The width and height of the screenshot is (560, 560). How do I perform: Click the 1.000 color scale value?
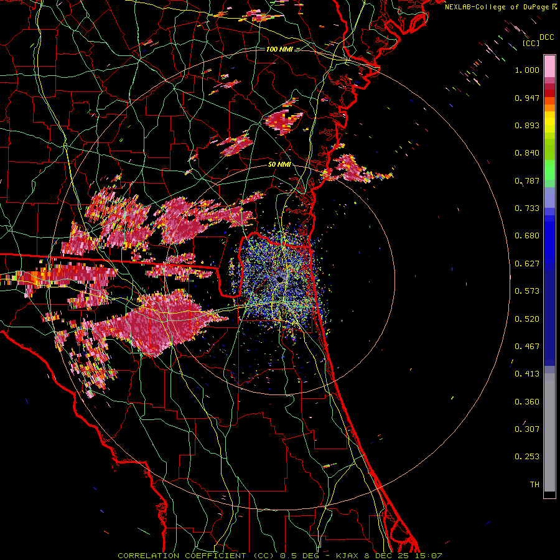(x=527, y=70)
